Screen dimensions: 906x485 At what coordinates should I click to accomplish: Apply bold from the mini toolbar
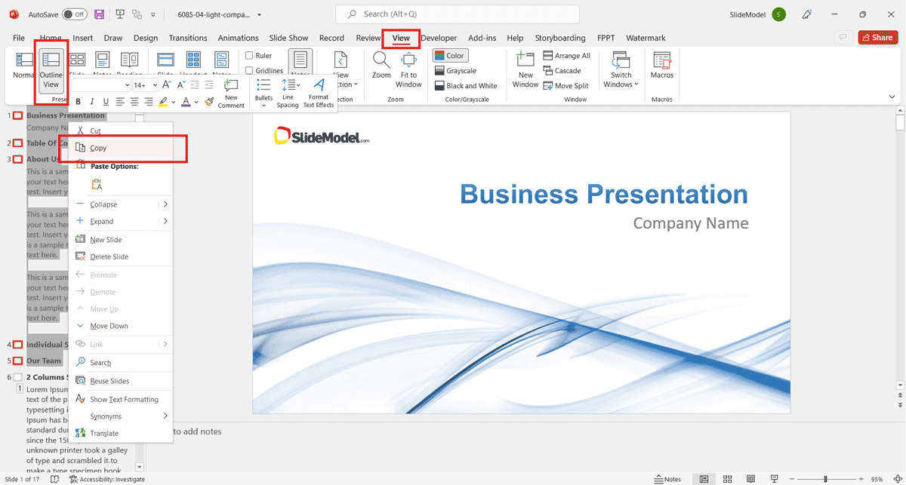point(78,102)
